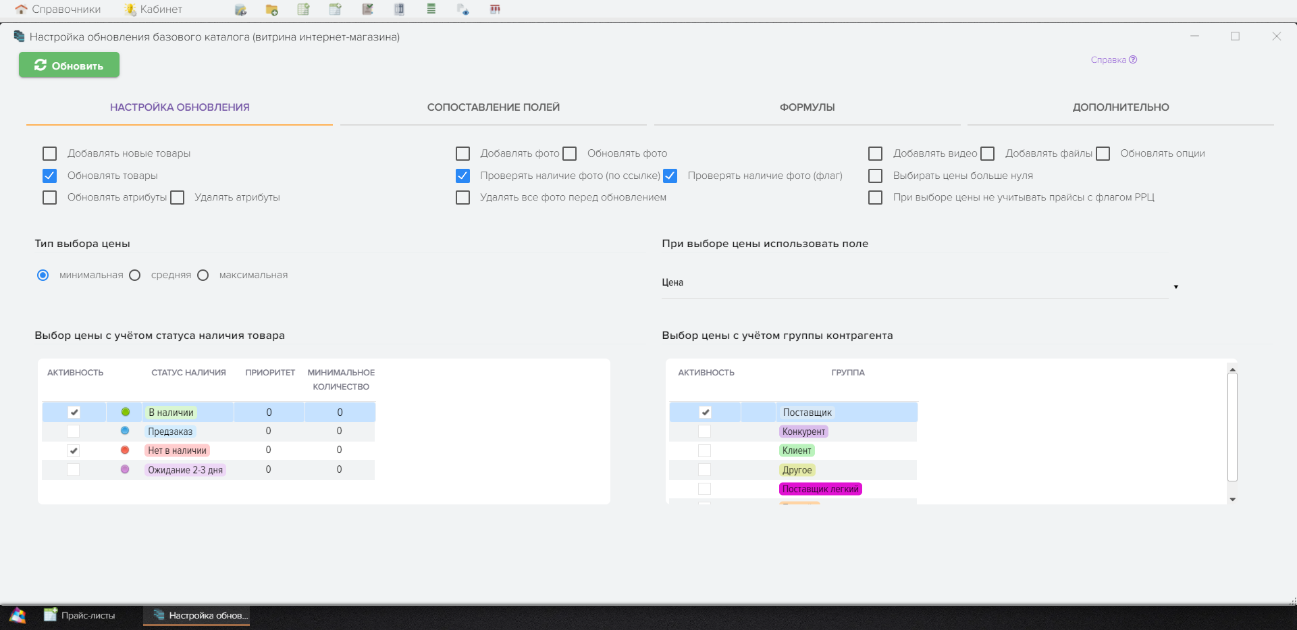Enable Добавлять новые товары checkbox

(x=49, y=154)
